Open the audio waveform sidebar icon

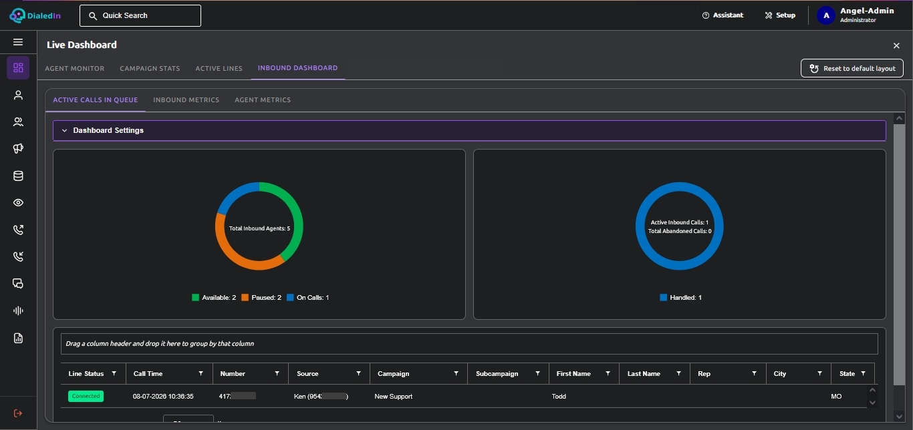coord(18,310)
